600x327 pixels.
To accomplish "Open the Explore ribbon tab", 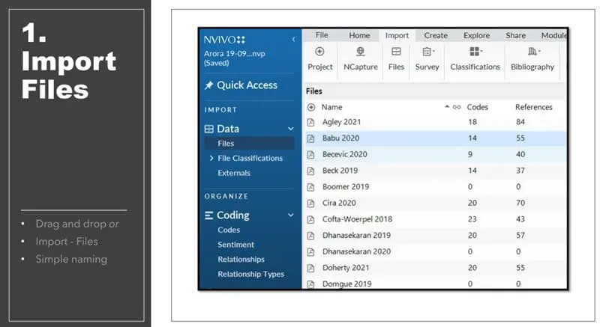I will tap(476, 35).
